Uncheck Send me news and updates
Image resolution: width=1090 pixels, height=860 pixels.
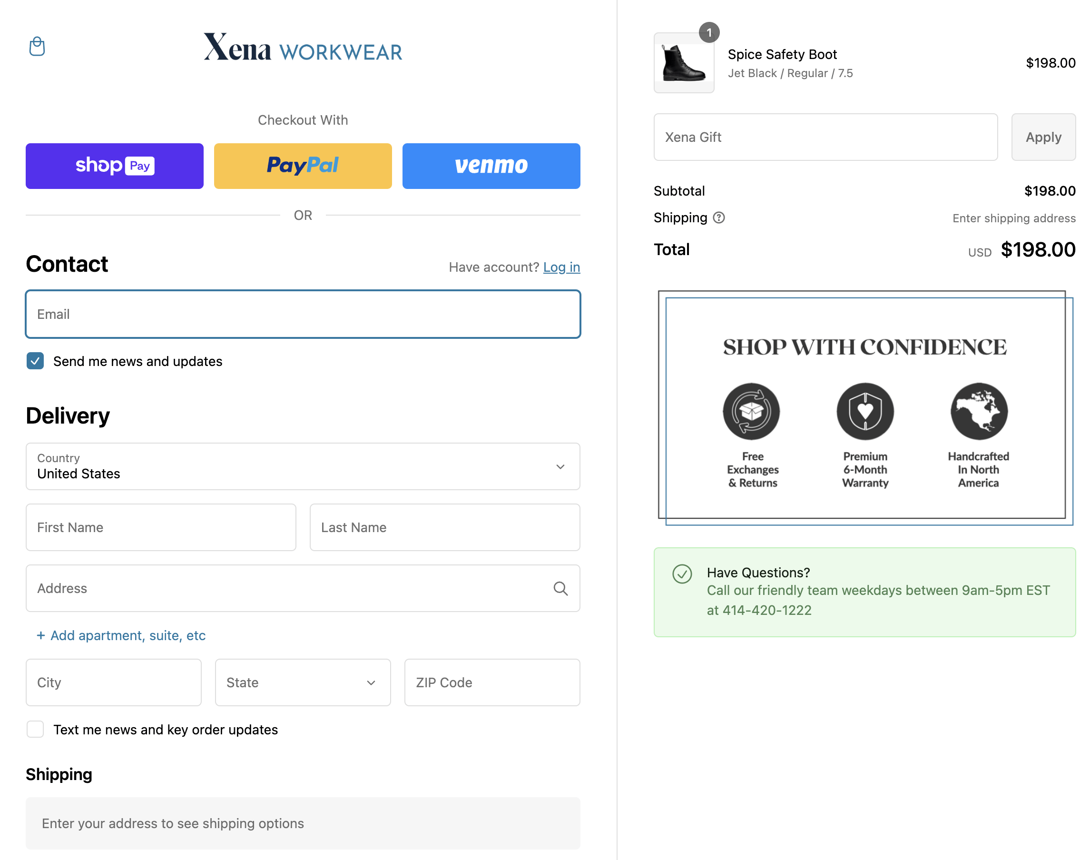(x=35, y=361)
